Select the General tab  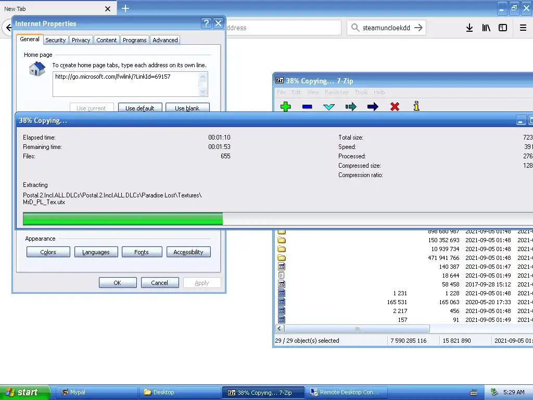(30, 39)
